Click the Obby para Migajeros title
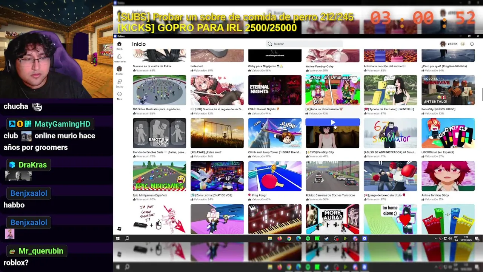This screenshot has width=483, height=272. pos(266,66)
